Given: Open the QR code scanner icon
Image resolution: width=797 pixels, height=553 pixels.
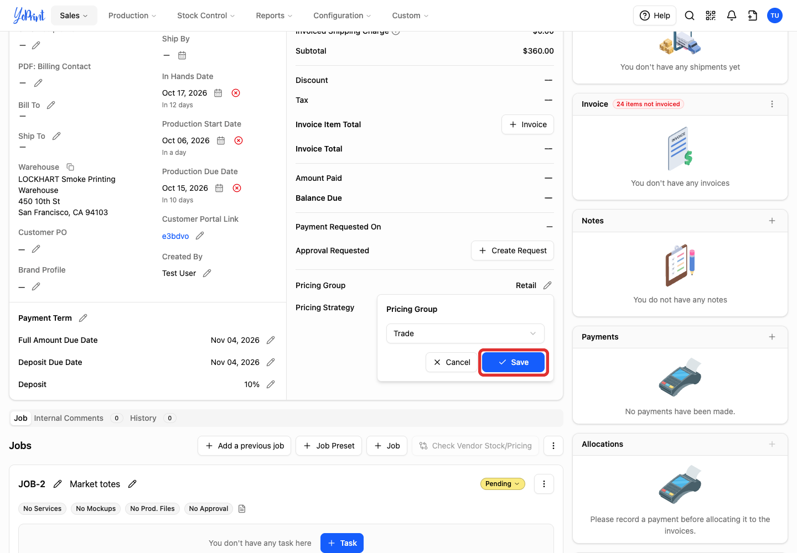Looking at the screenshot, I should tap(711, 15).
